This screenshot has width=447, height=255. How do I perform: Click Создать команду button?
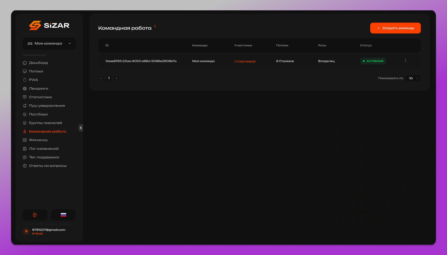coord(395,28)
